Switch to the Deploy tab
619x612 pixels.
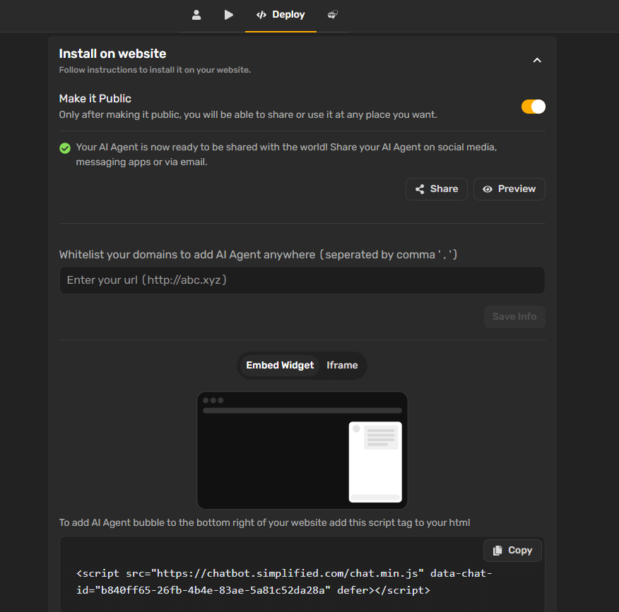(281, 15)
